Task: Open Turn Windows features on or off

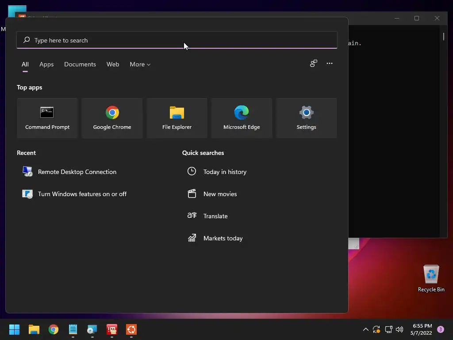Action: pos(74,194)
